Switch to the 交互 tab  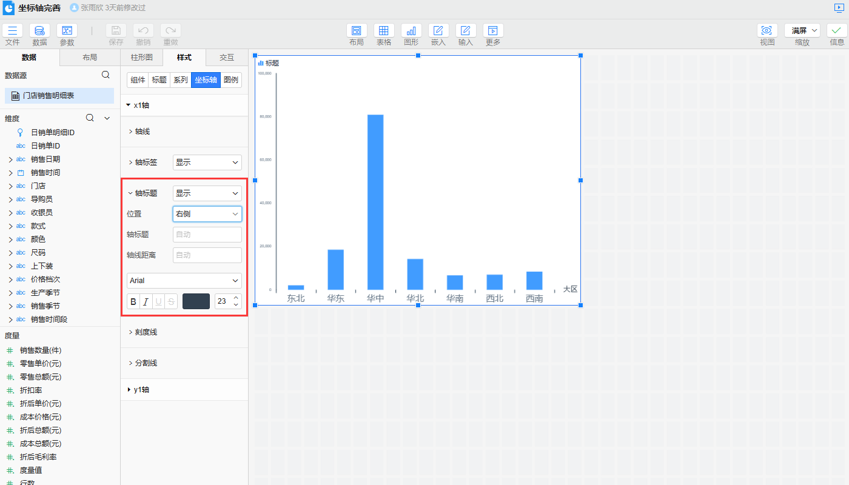pyautogui.click(x=227, y=58)
